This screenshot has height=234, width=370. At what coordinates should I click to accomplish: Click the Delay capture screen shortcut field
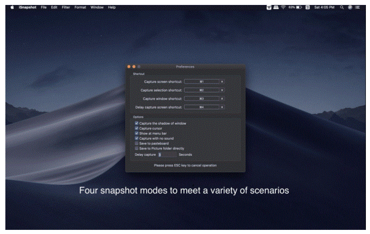coord(202,107)
